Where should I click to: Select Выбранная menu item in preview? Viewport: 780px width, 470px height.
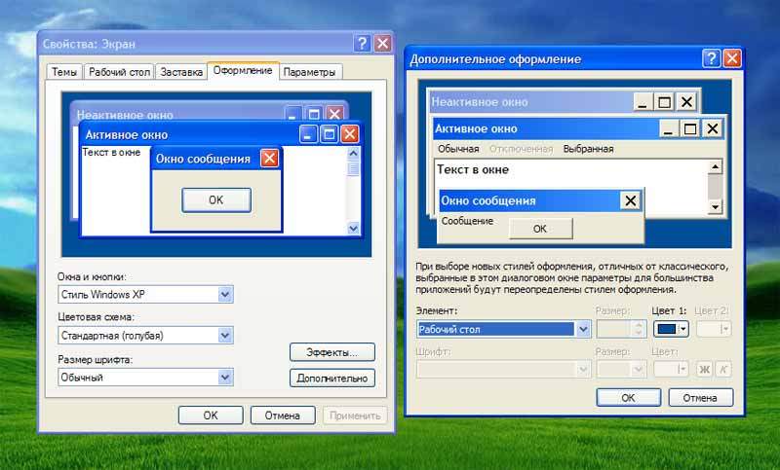pos(588,149)
